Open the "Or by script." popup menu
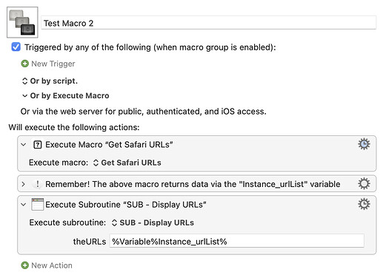Image resolution: width=383 pixels, height=275 pixels. click(50, 81)
